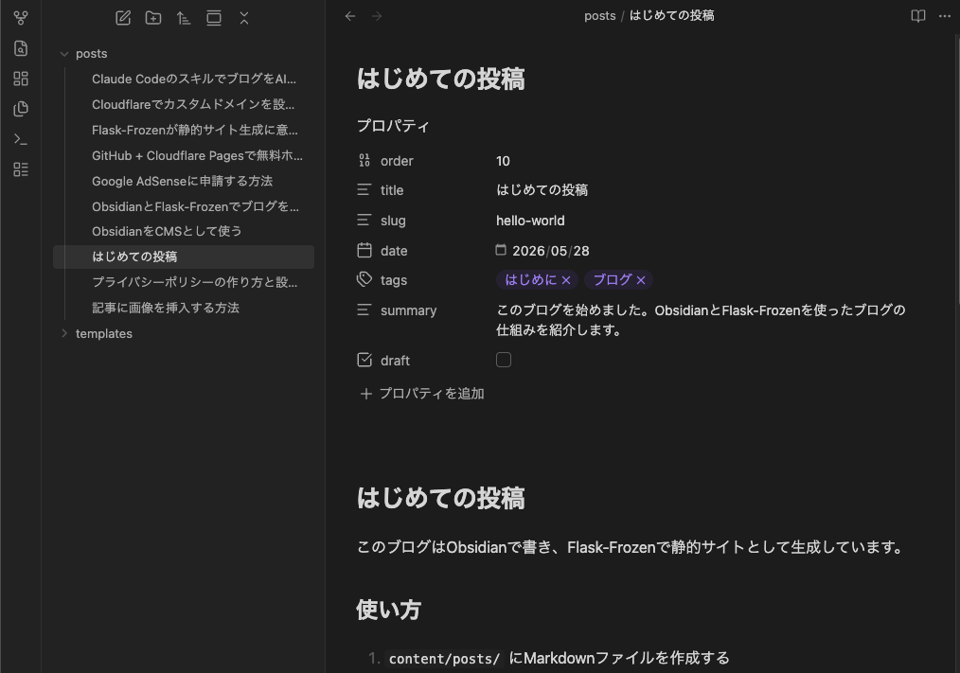Remove the ブログ tag

(641, 280)
